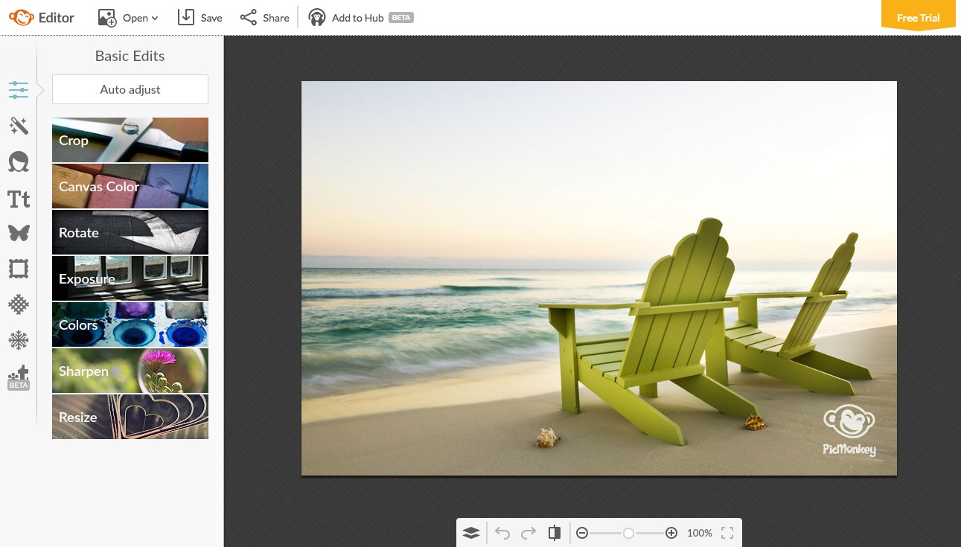Image resolution: width=961 pixels, height=547 pixels.
Task: Undo the last edit
Action: [x=502, y=533]
